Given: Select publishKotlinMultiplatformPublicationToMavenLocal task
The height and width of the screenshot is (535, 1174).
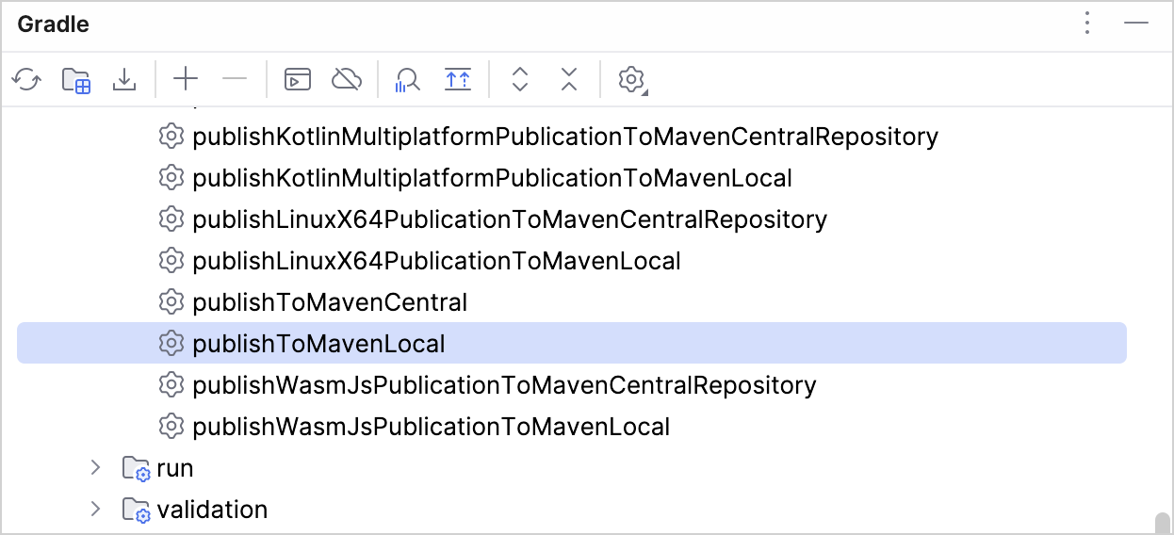Looking at the screenshot, I should coord(492,178).
